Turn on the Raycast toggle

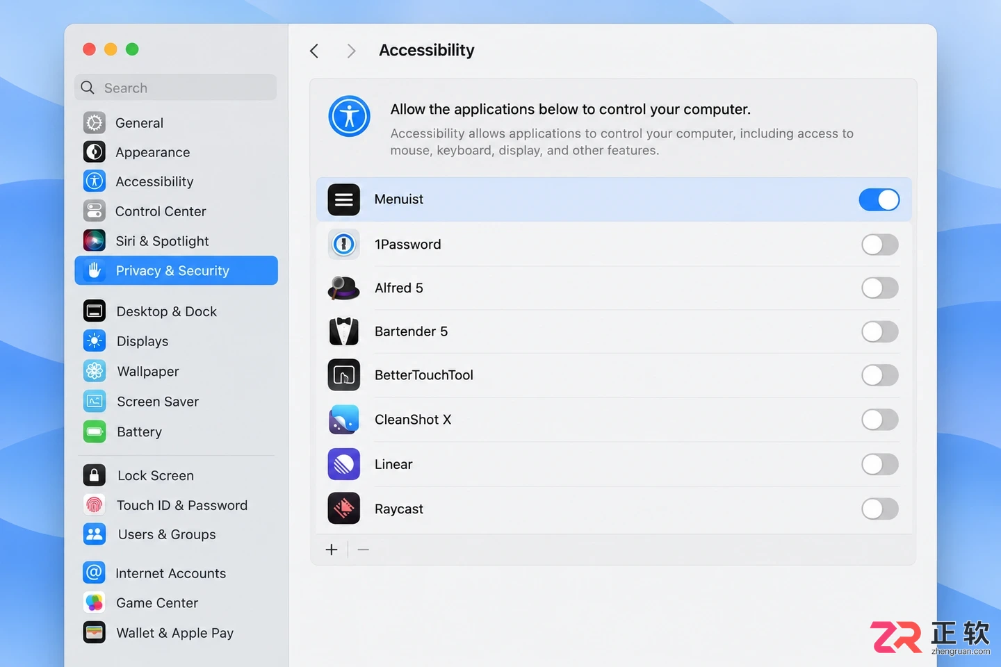pyautogui.click(x=880, y=509)
